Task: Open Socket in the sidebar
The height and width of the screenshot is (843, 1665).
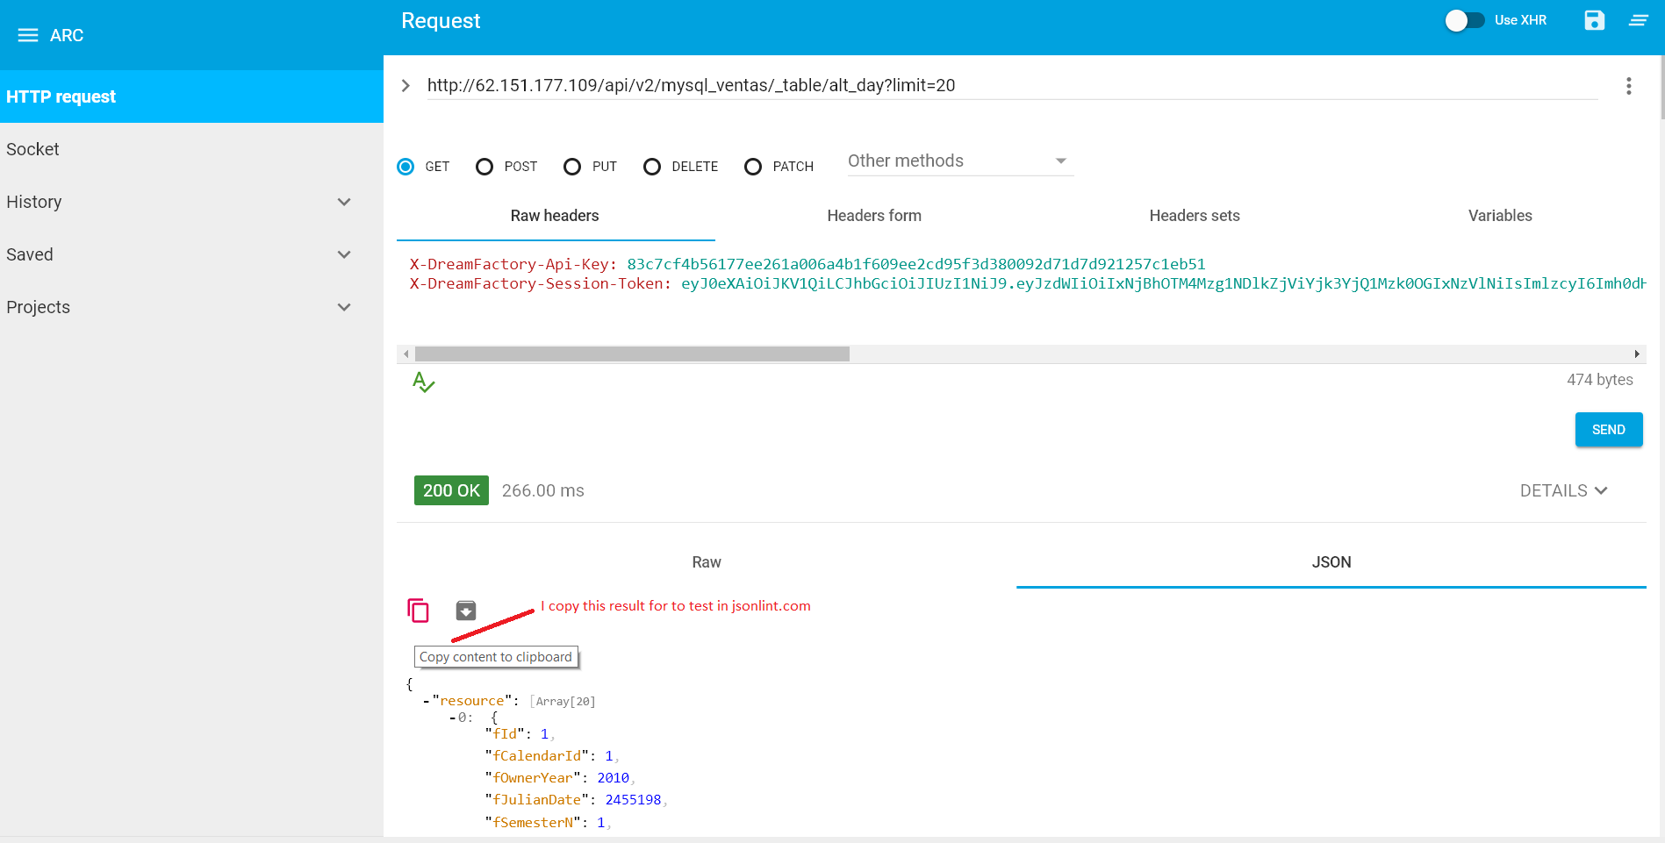Action: tap(191, 149)
